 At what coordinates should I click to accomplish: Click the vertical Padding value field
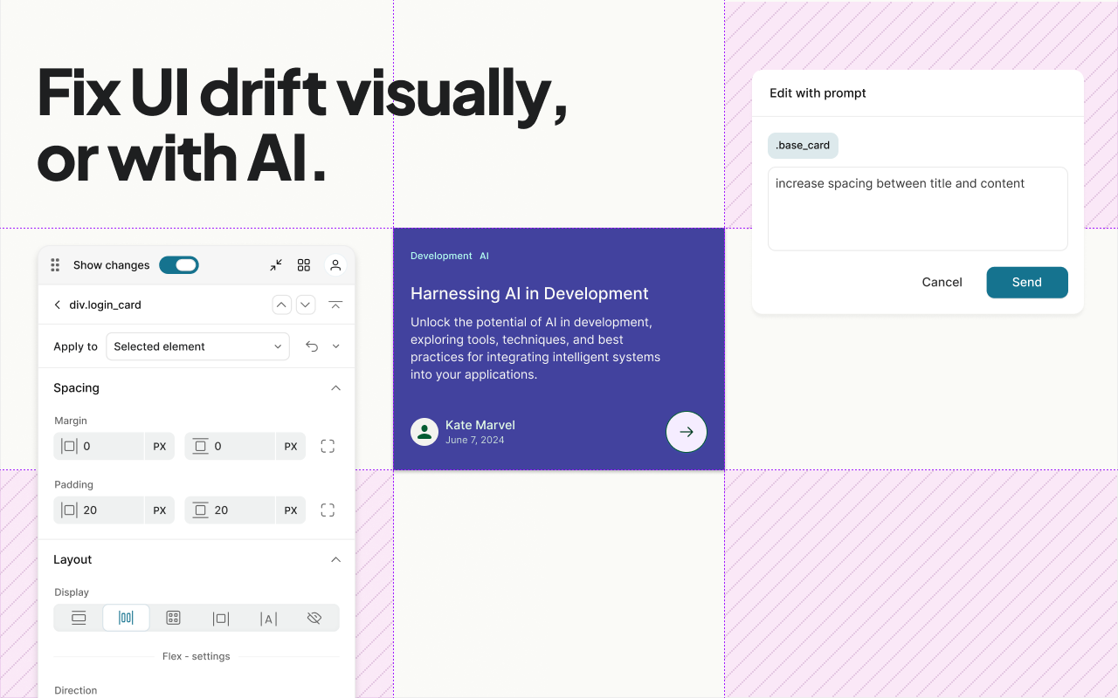click(230, 510)
